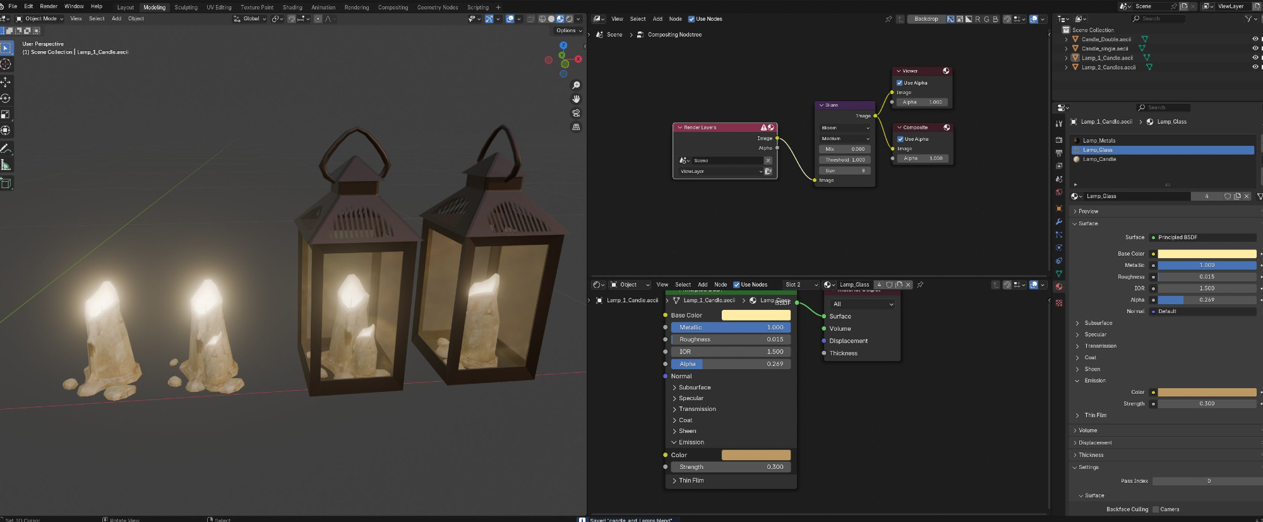
Task: Open the Scene properties tab icon
Action: coord(1059,179)
